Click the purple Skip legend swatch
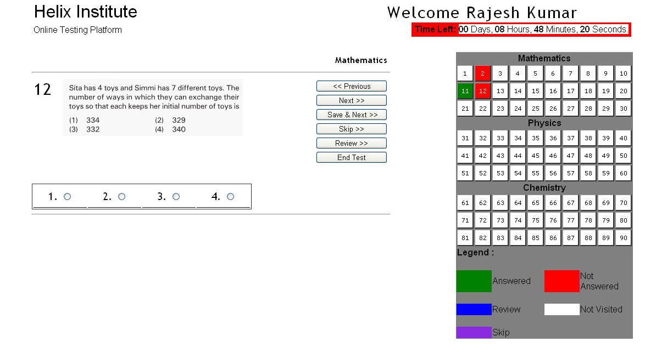Screen dimensions: 645x353 pos(474,333)
